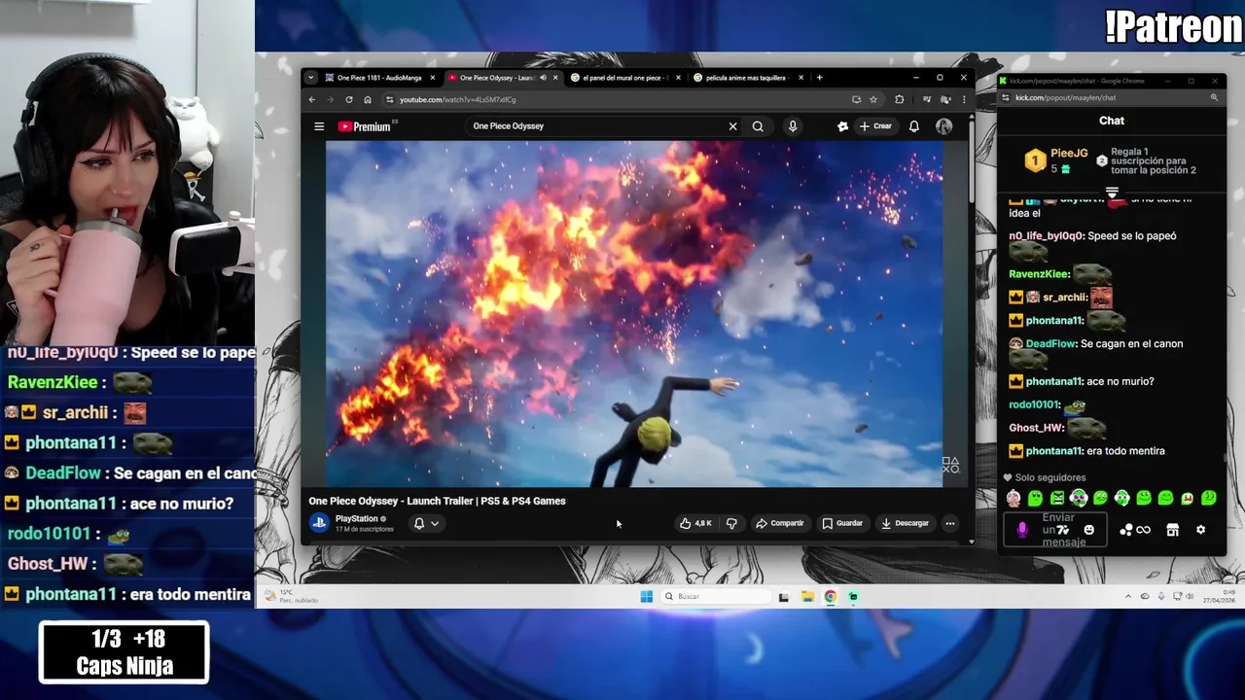Open the PlayStation channel name link
Screen dimensions: 1245x700
(356, 519)
